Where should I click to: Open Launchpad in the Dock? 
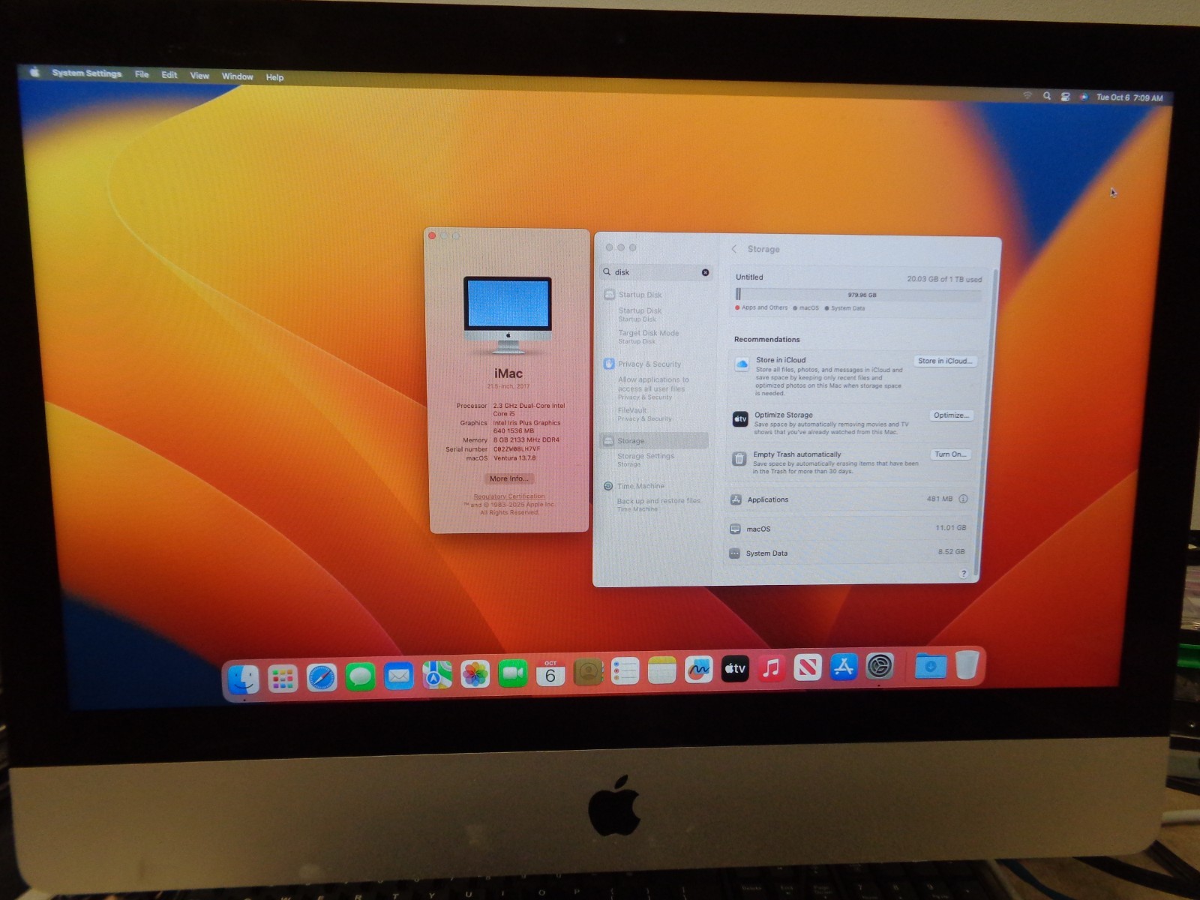[x=283, y=679]
